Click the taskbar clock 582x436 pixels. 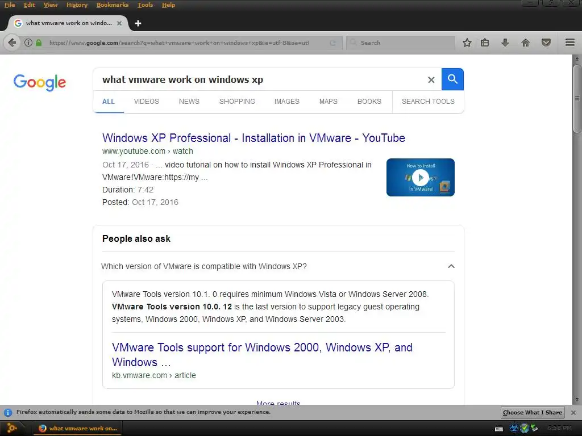(559, 428)
